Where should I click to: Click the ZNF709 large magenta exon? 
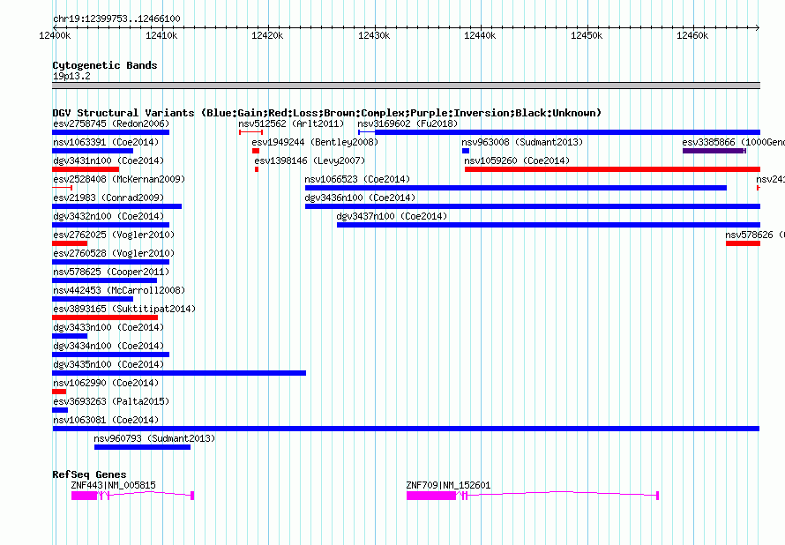click(431, 496)
